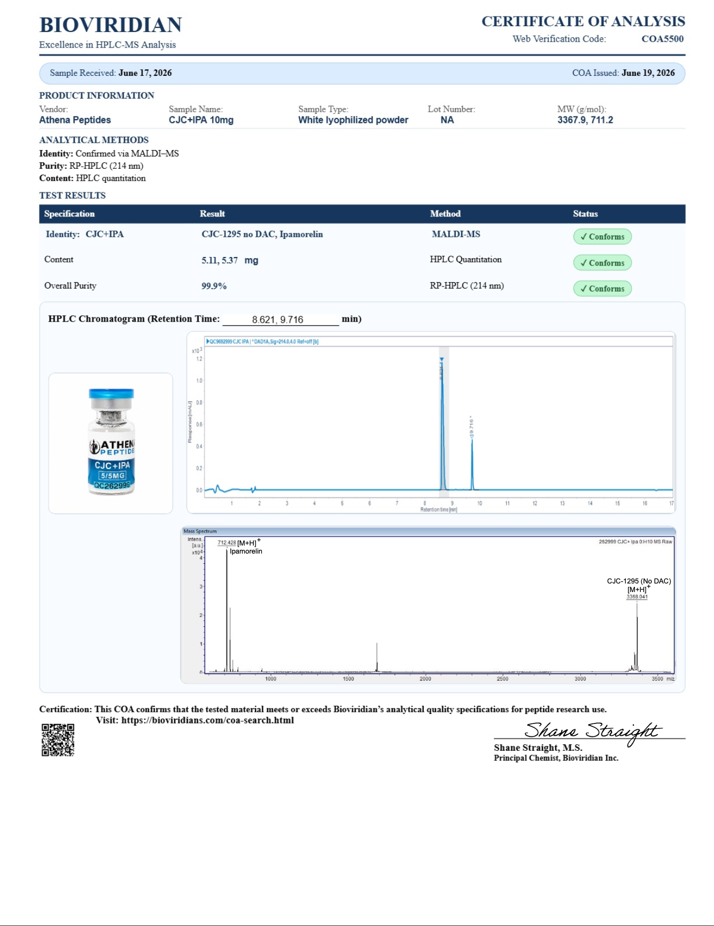The height and width of the screenshot is (926, 714).
Task: Select the MW value 3367.9, 711.2
Action: [x=585, y=120]
